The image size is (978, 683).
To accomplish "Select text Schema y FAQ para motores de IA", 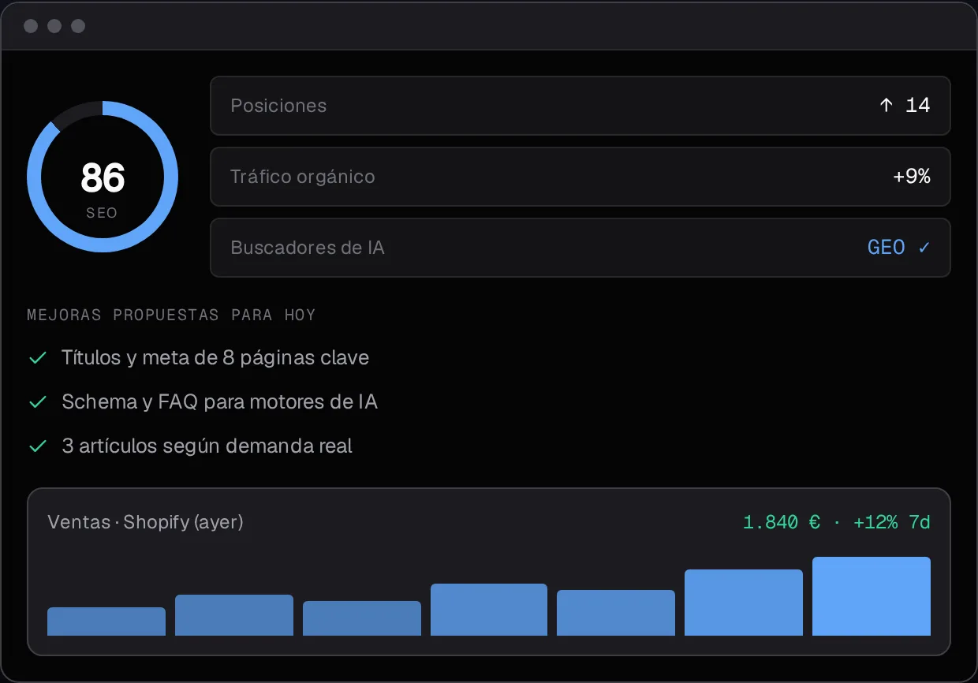I will point(220,402).
